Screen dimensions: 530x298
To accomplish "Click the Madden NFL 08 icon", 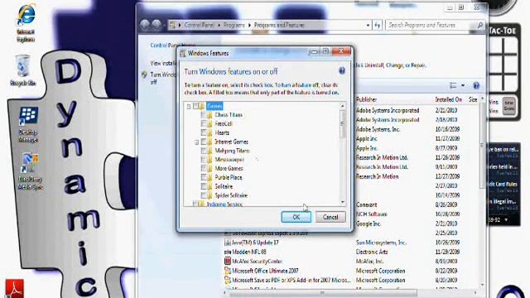I will pos(228,252).
